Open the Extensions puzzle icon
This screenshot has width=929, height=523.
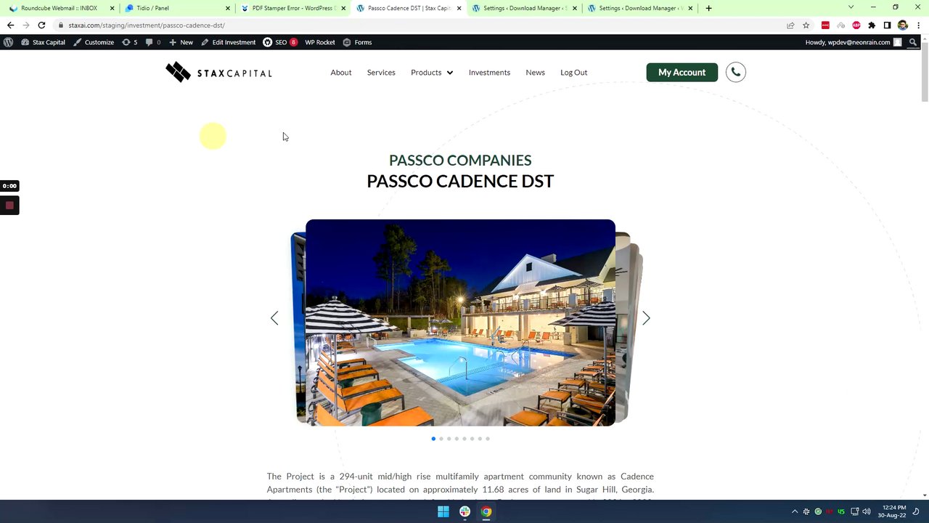872,25
